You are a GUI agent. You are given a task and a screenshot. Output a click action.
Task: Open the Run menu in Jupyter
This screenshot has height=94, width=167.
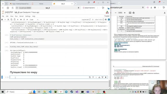pyautogui.click(x=16, y=16)
